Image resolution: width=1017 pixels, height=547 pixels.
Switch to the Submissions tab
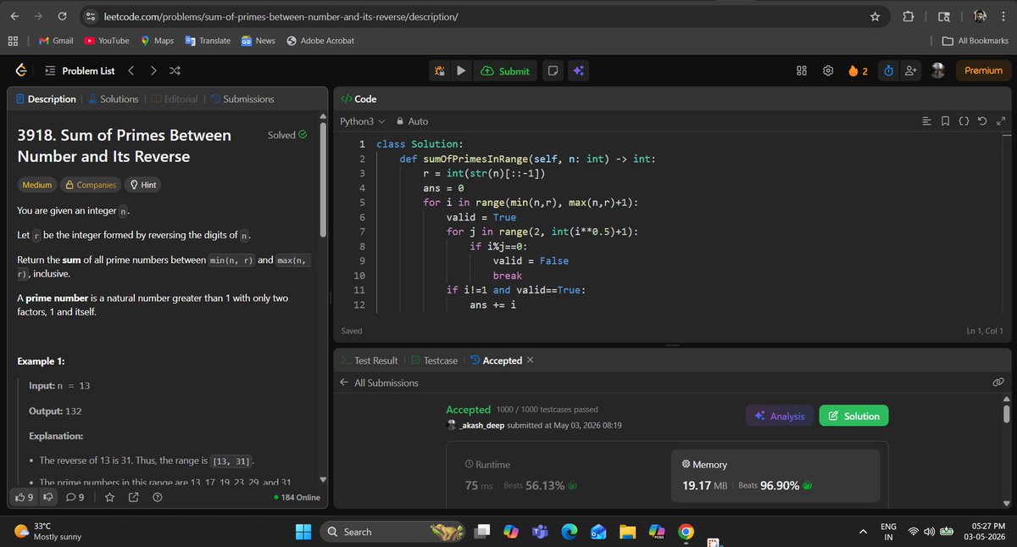pos(242,99)
